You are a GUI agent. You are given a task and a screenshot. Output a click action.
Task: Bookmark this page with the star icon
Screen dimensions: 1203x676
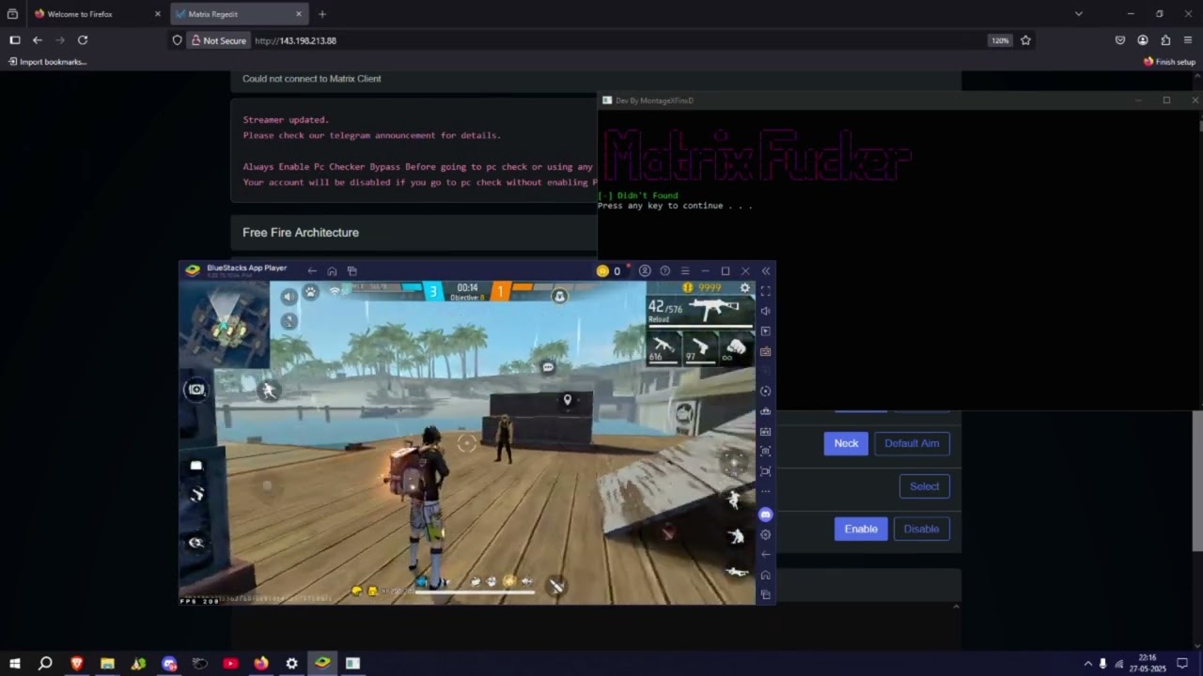point(1025,40)
